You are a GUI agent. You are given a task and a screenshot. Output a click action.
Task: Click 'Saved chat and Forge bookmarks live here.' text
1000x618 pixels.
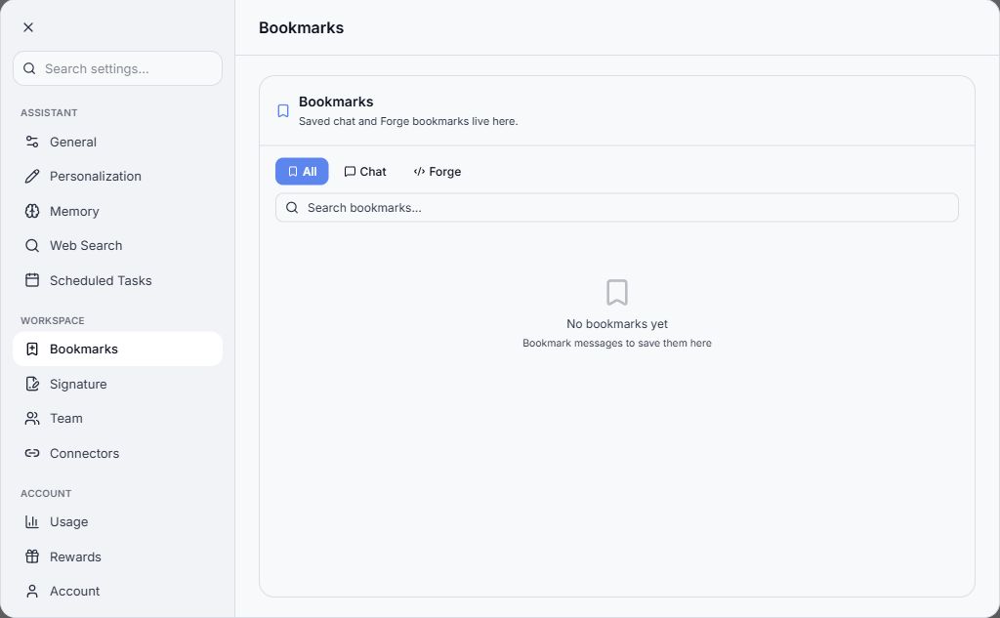408,121
